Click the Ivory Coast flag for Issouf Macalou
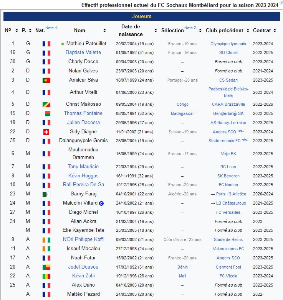 click(46, 249)
